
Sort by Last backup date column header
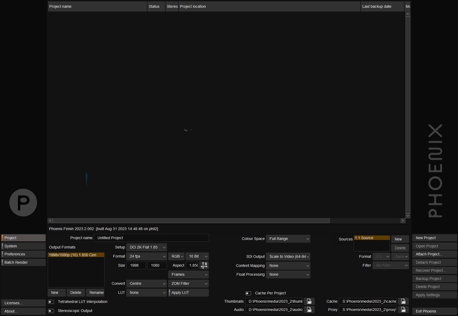click(x=382, y=6)
